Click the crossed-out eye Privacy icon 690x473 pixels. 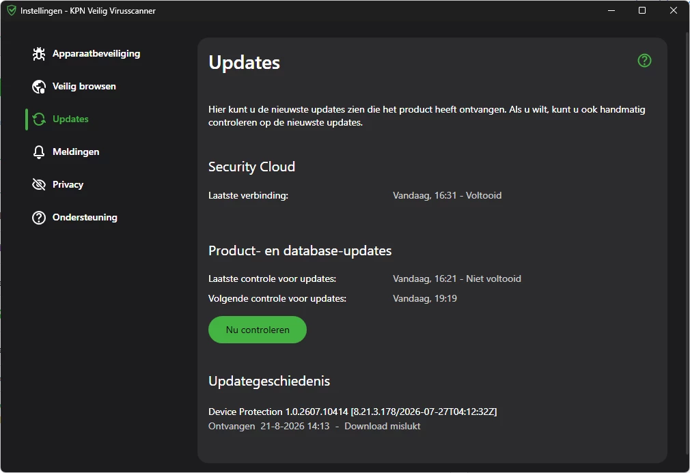pos(39,185)
